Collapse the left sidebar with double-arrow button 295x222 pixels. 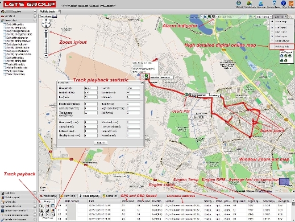coord(35,11)
